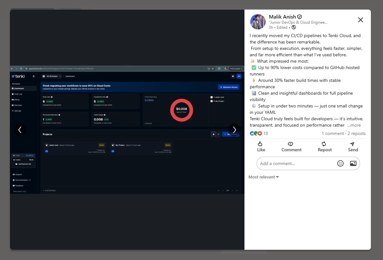The height and width of the screenshot is (260, 383).
Task: Open Malik Anish's profile name link
Action: point(282,17)
